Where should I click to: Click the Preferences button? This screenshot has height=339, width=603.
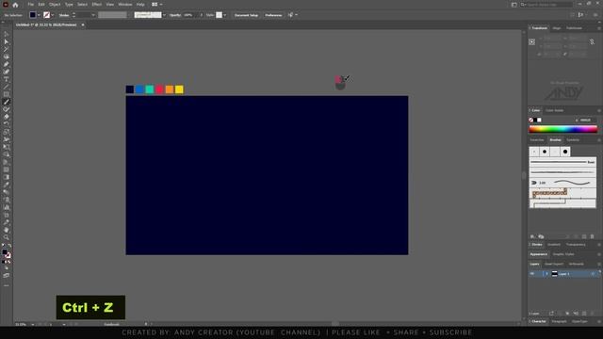[273, 15]
